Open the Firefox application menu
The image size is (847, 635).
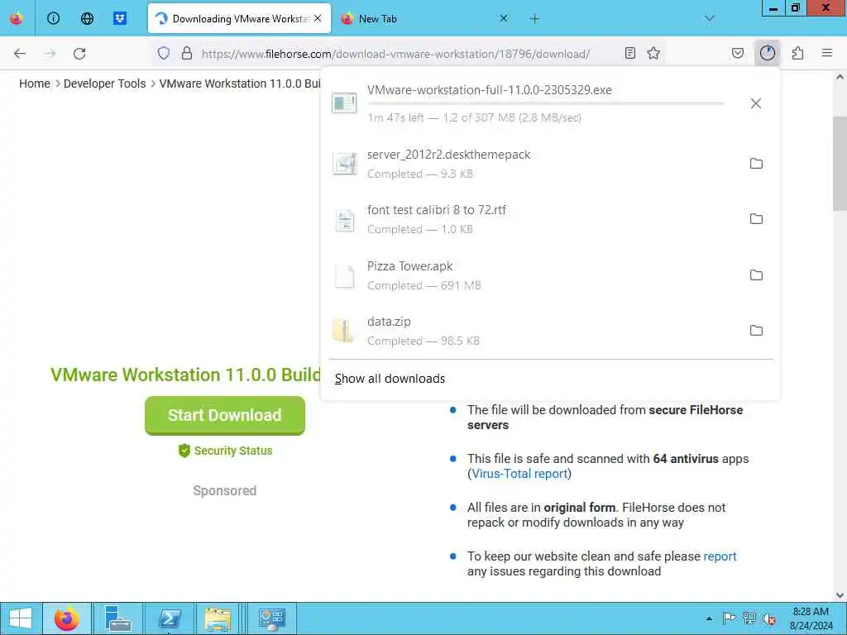click(x=827, y=53)
